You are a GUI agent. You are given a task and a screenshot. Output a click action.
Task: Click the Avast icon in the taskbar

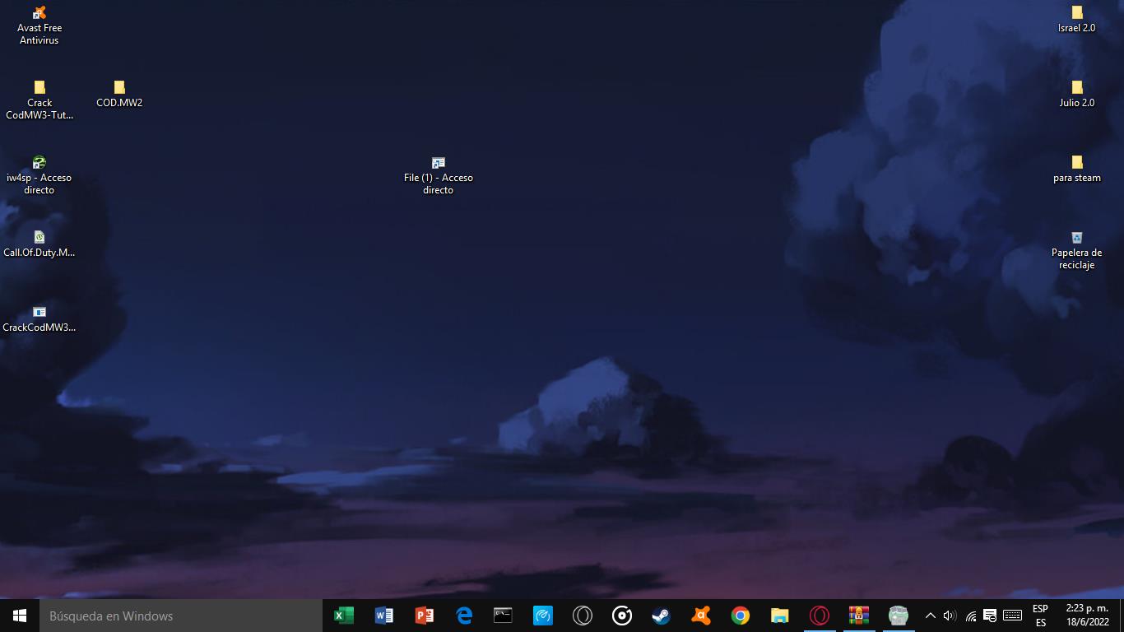pos(700,616)
